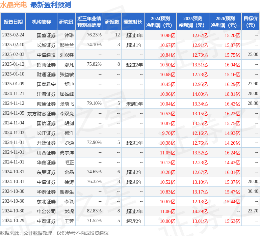This screenshot has width=260, height=236.
Task: Click researcher name 邹兰兰
Action: (67, 45)
